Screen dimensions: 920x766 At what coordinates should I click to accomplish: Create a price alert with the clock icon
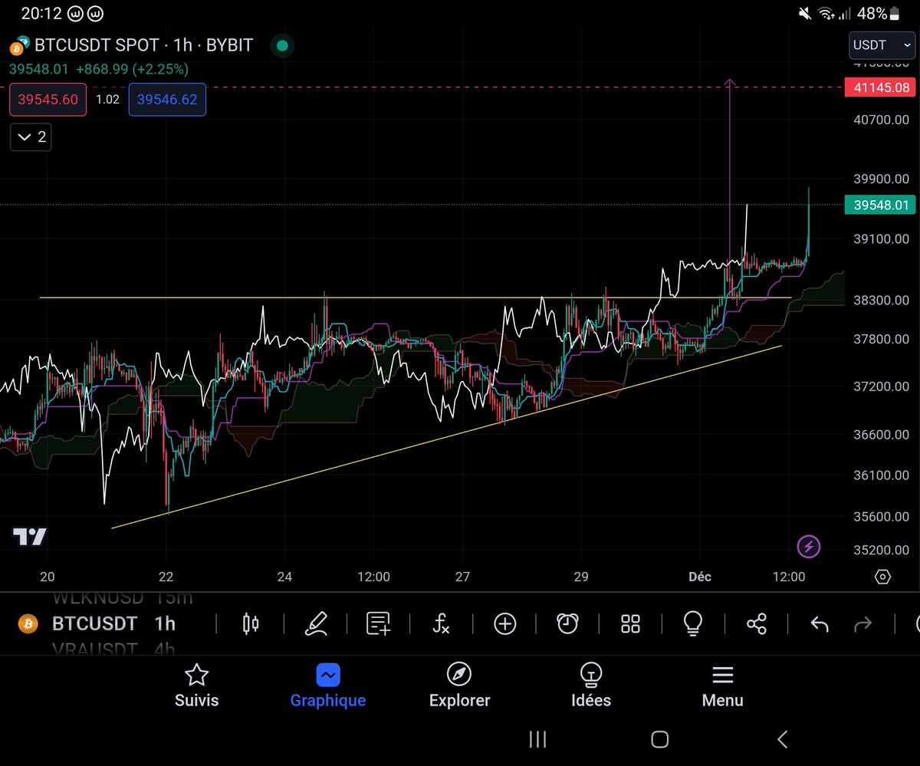[567, 624]
